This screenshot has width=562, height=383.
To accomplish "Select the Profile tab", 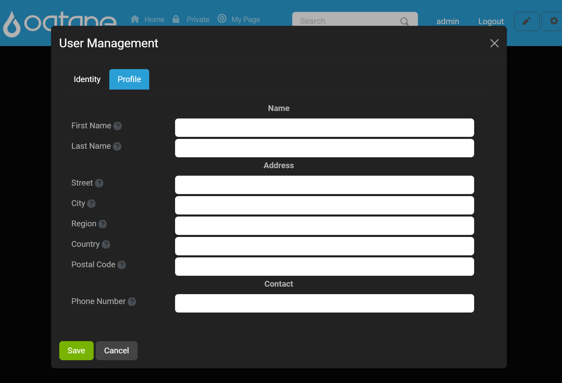I will click(129, 79).
